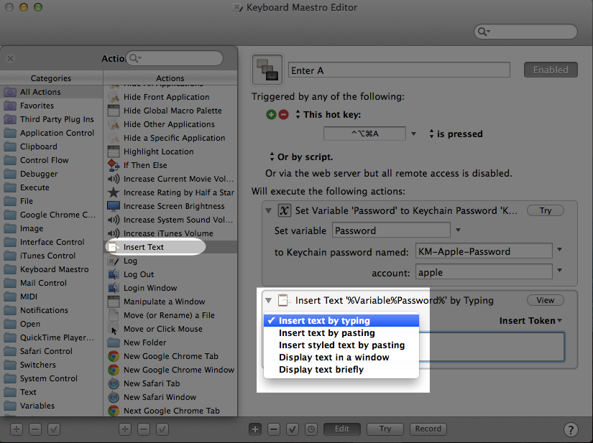Close the Actions panel with the X

pyautogui.click(x=11, y=59)
